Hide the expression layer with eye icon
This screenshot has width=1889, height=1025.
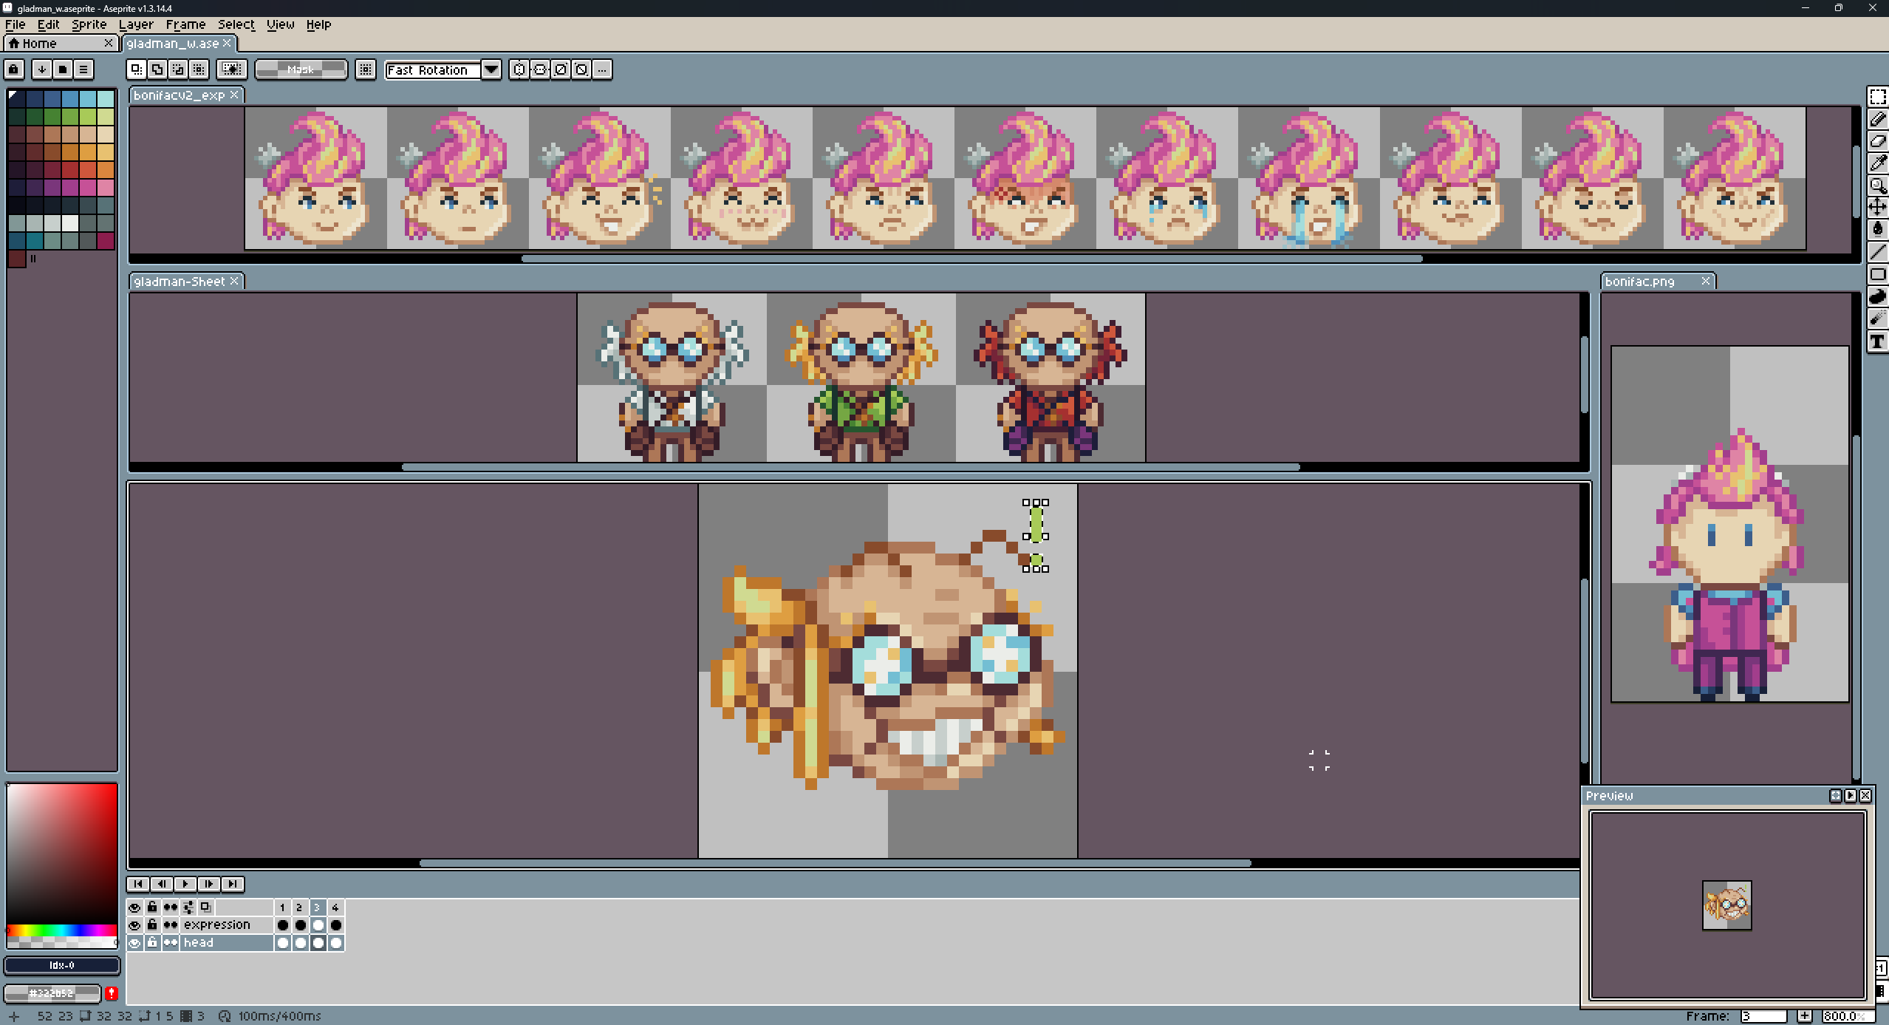tap(134, 925)
